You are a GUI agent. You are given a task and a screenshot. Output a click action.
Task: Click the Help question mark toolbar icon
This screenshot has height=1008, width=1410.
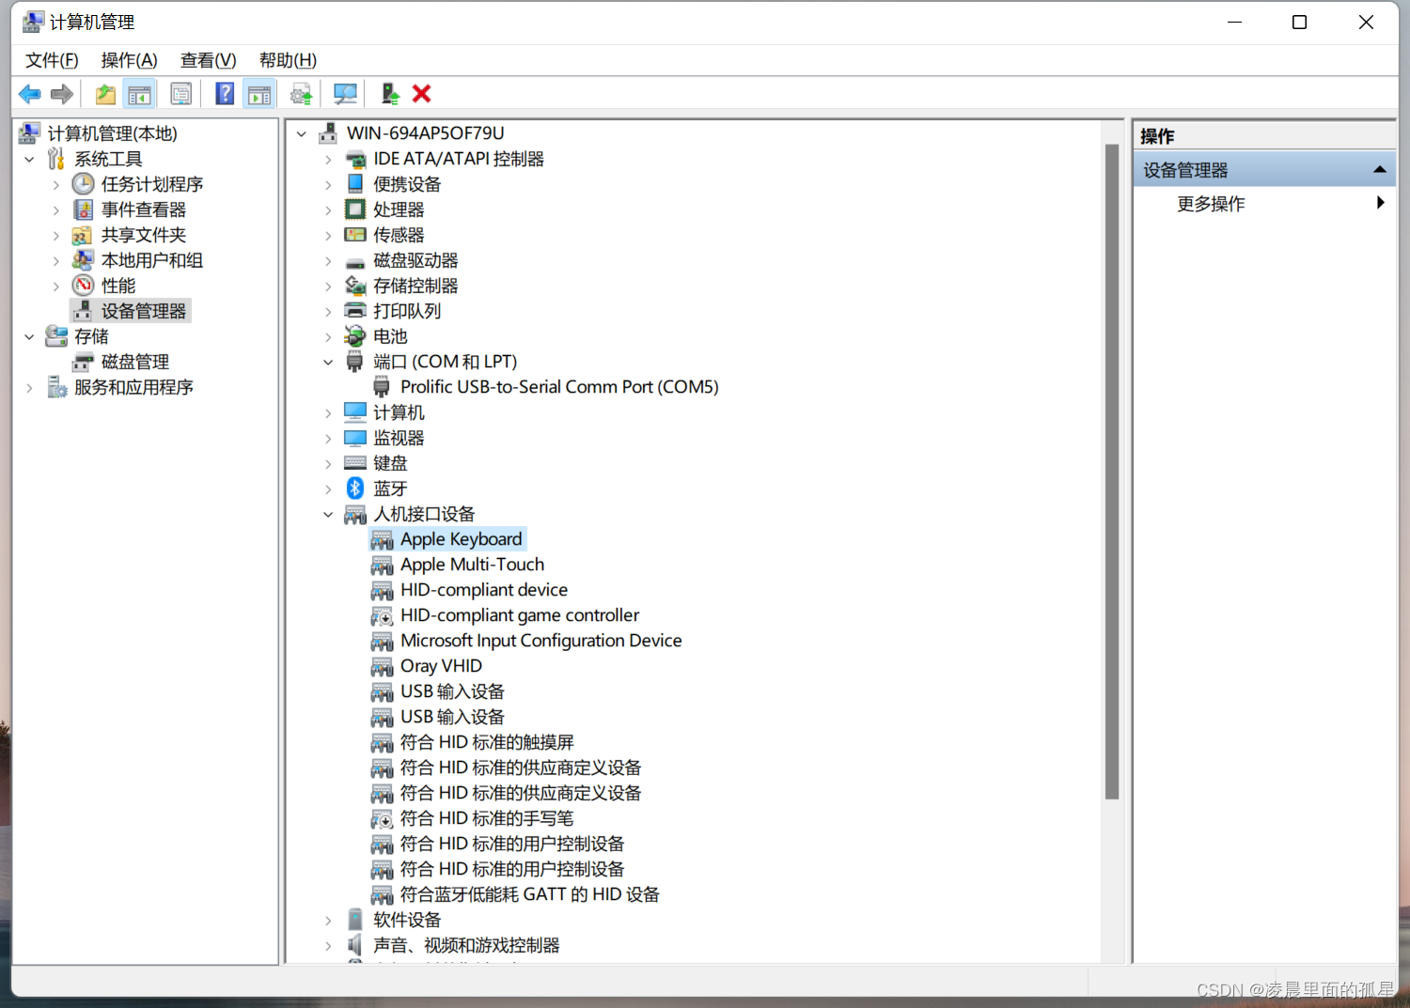225,93
